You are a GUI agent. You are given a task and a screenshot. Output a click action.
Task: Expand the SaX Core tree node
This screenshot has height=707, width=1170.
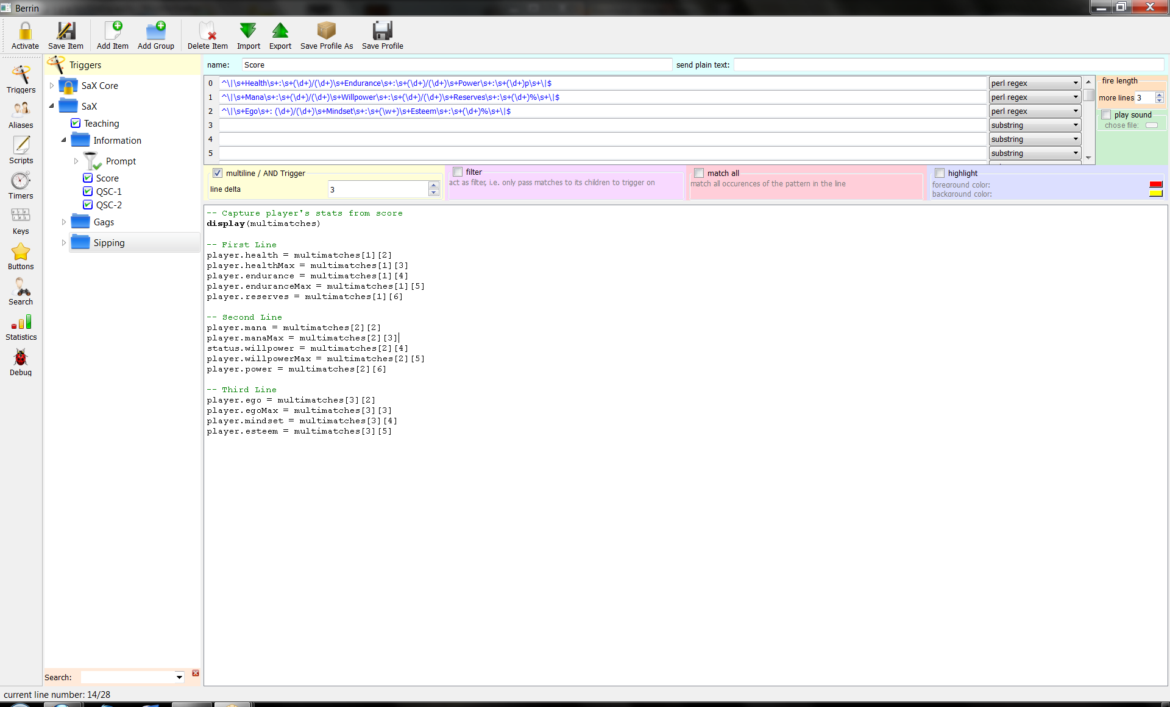point(51,85)
